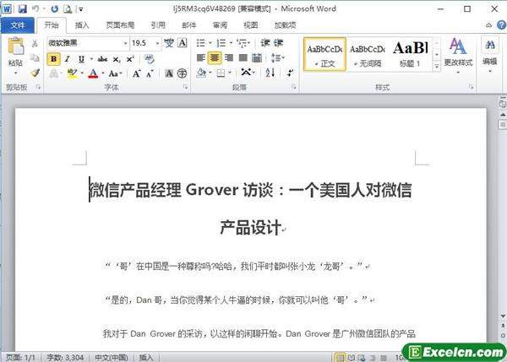The width and height of the screenshot is (507, 362).
Task: Toggle Bold formatting off
Action: [x=54, y=58]
